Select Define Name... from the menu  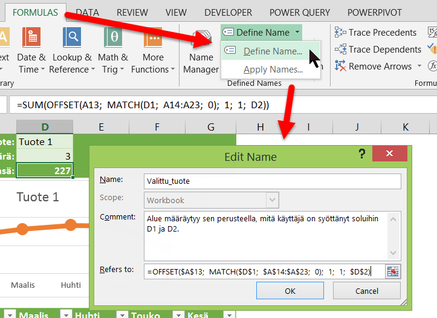pyautogui.click(x=272, y=51)
